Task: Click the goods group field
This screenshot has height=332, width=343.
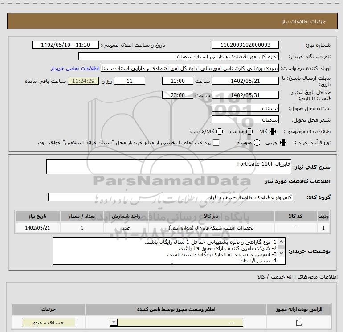Action: pyautogui.click(x=171, y=197)
